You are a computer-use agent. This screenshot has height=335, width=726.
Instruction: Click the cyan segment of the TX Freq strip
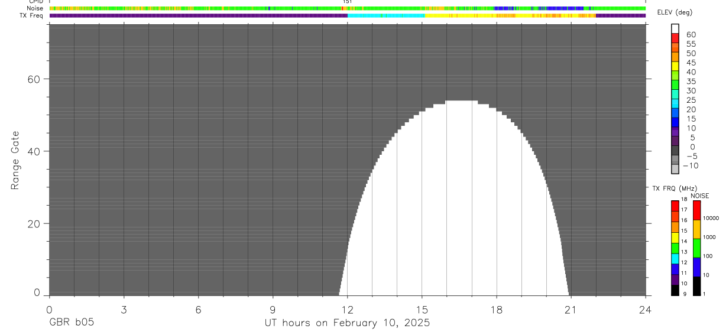click(386, 15)
